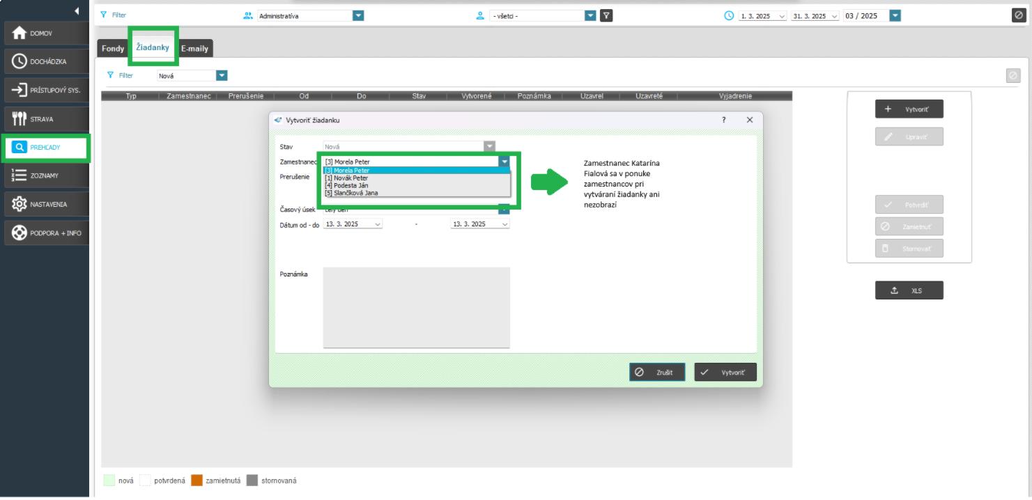
Task: Expand the 03 / 2025 month dropdown
Action: (x=895, y=16)
